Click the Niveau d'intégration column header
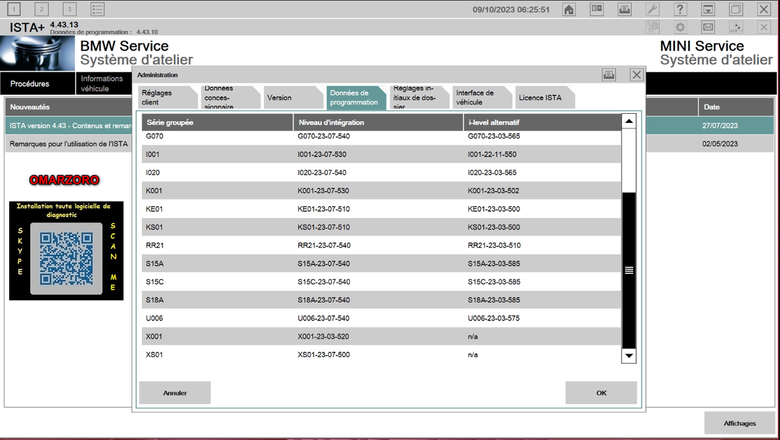Screen dimensions: 780x440 [378, 122]
